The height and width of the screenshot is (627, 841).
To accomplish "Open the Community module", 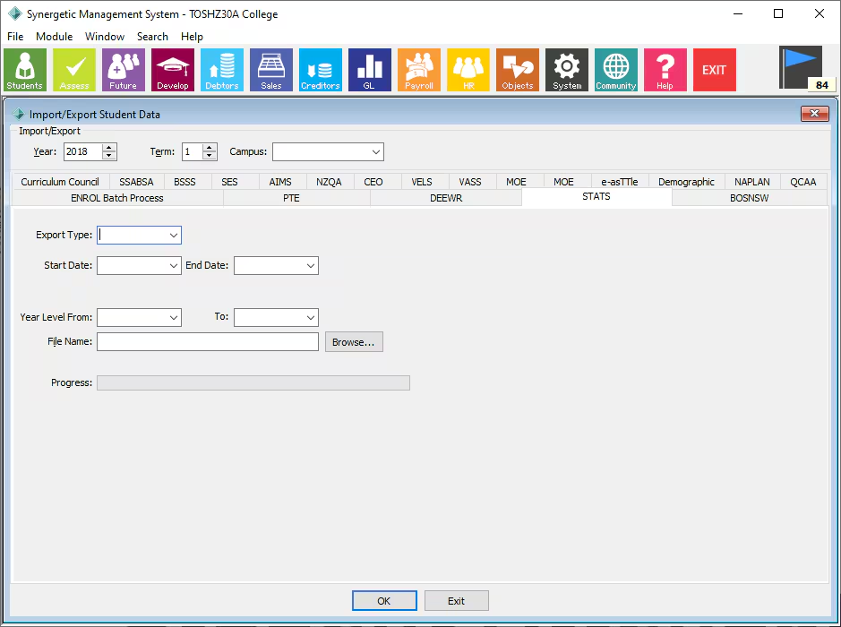I will point(615,70).
